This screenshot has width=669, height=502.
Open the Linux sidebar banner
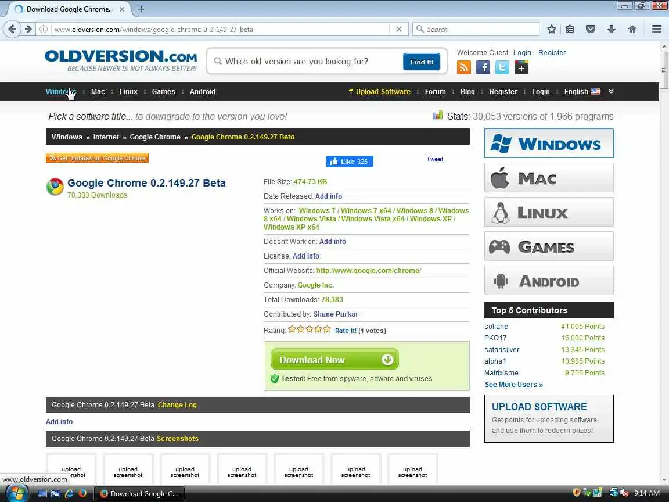(549, 211)
